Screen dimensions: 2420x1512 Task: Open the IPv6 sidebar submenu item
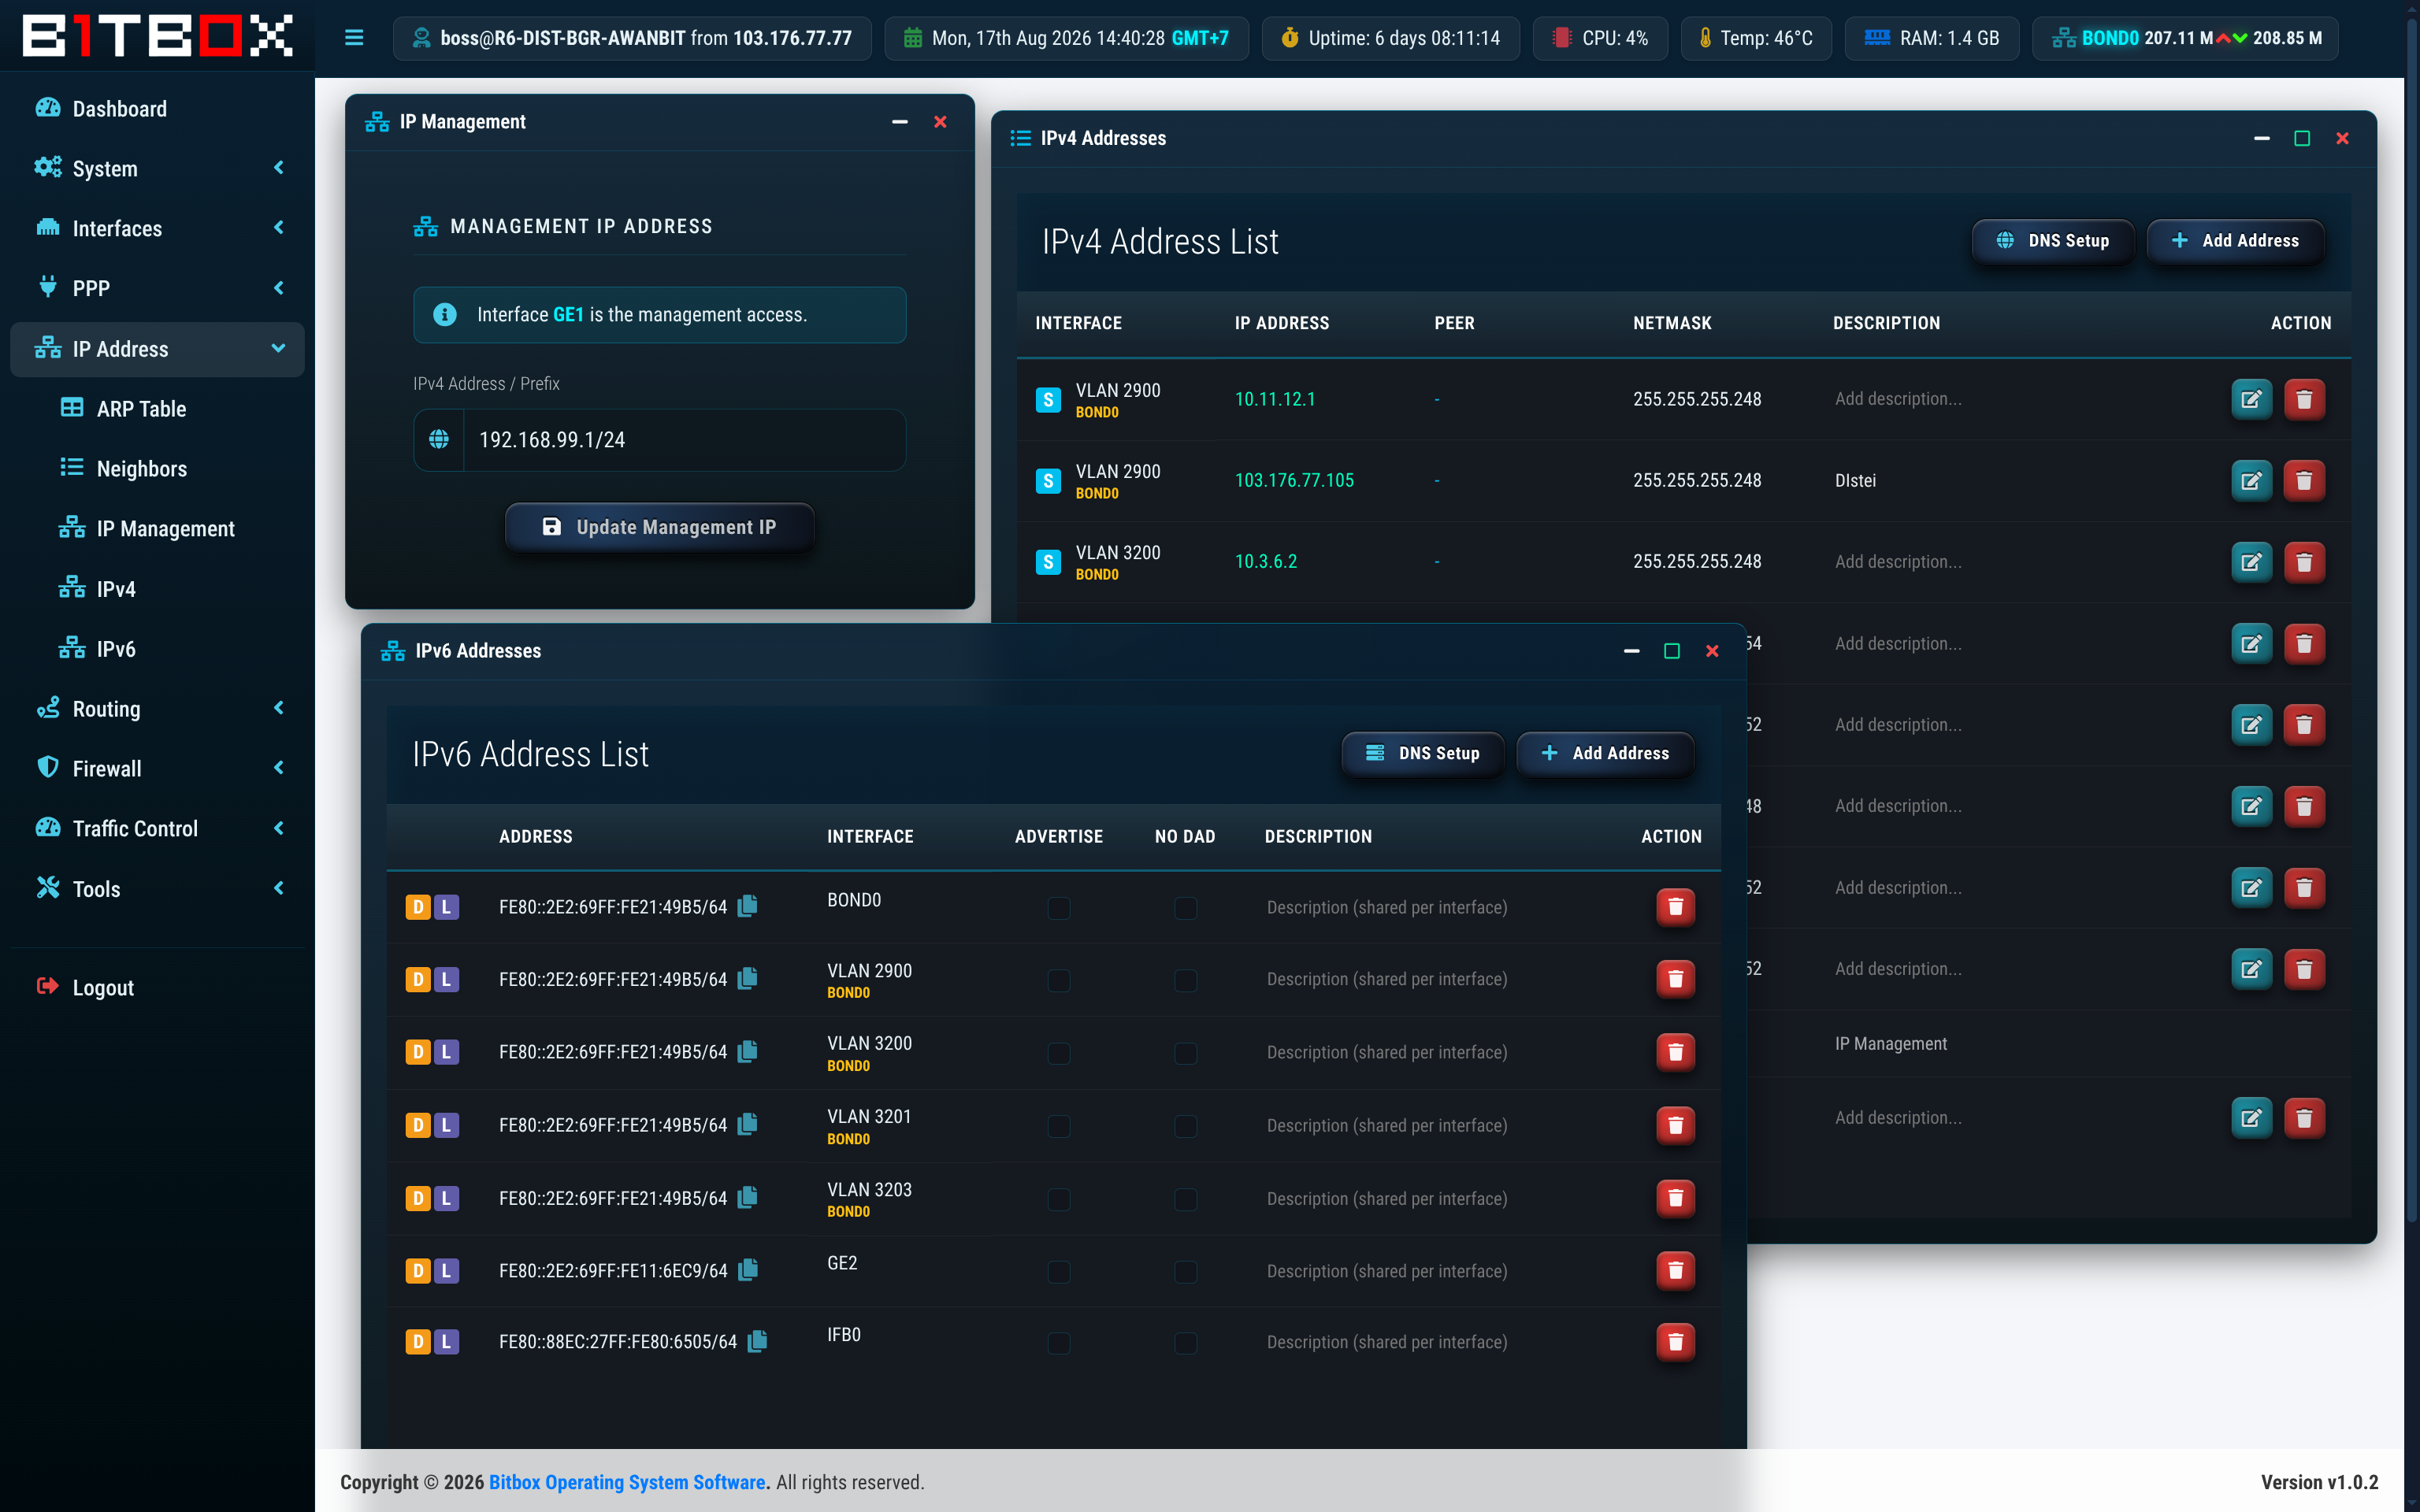(157, 648)
